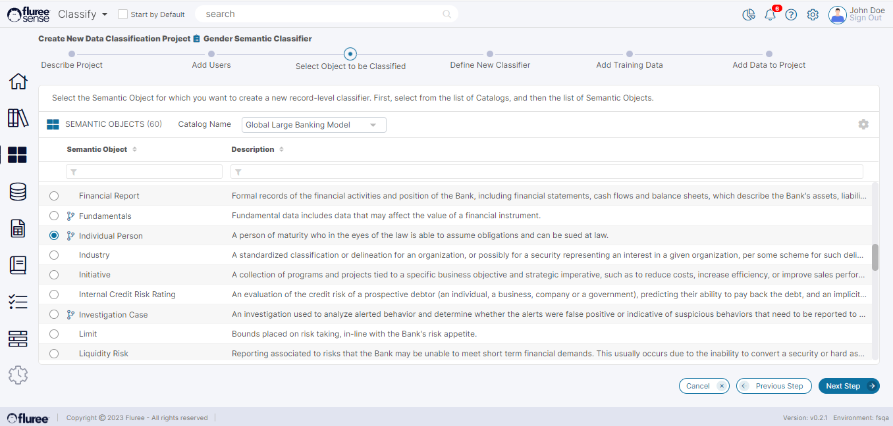This screenshot has width=893, height=426.
Task: Click the Description column filter field
Action: (547, 172)
